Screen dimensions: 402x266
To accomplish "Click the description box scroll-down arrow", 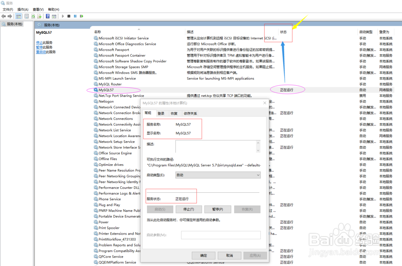I will click(x=258, y=150).
